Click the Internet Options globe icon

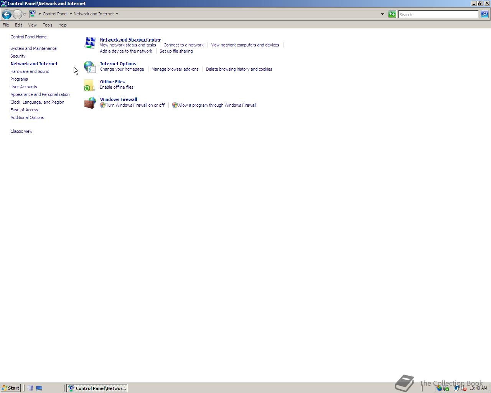pos(90,67)
